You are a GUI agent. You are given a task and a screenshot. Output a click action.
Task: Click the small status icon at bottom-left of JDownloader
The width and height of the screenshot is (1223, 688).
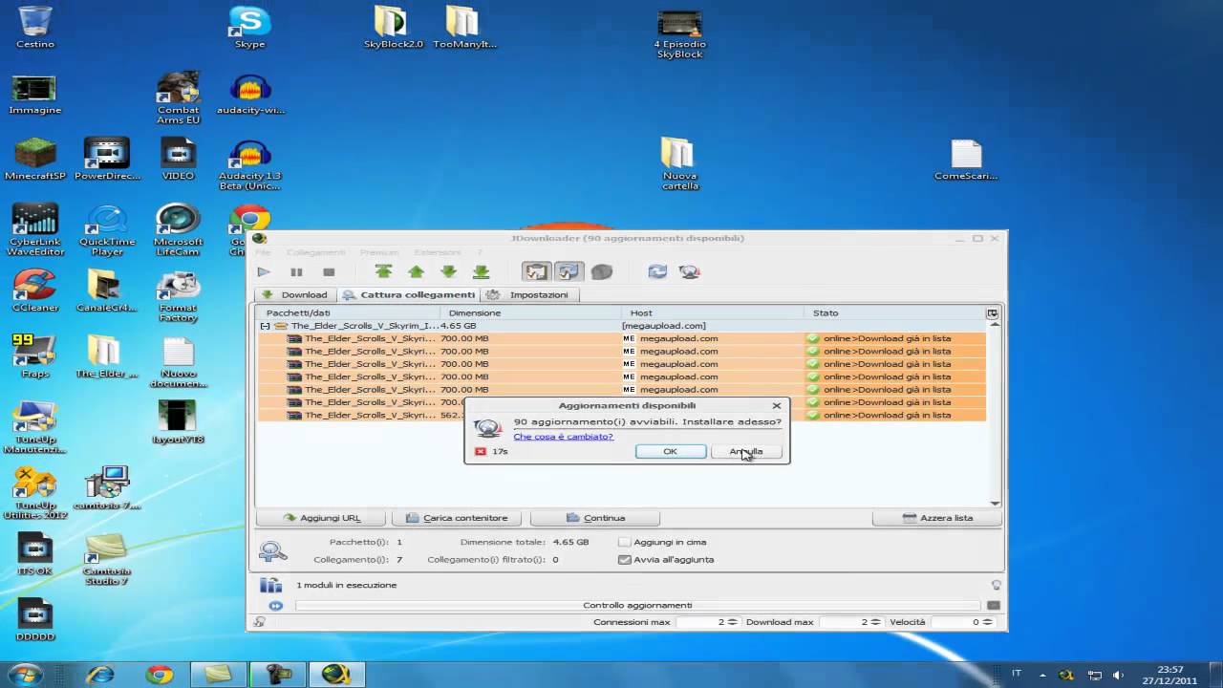(259, 622)
